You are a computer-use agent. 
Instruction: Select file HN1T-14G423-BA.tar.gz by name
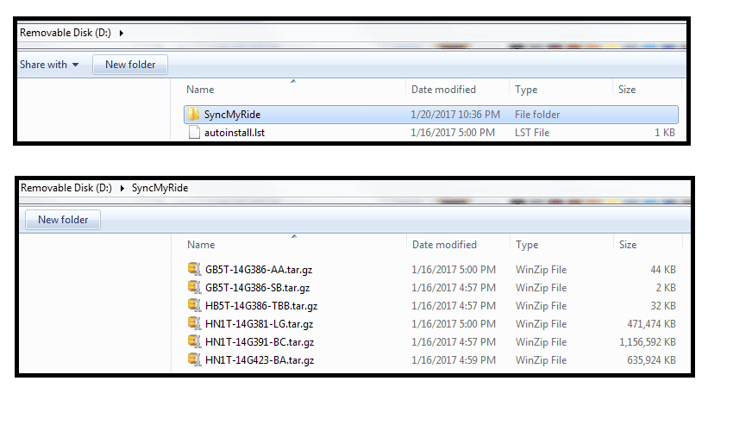point(260,360)
